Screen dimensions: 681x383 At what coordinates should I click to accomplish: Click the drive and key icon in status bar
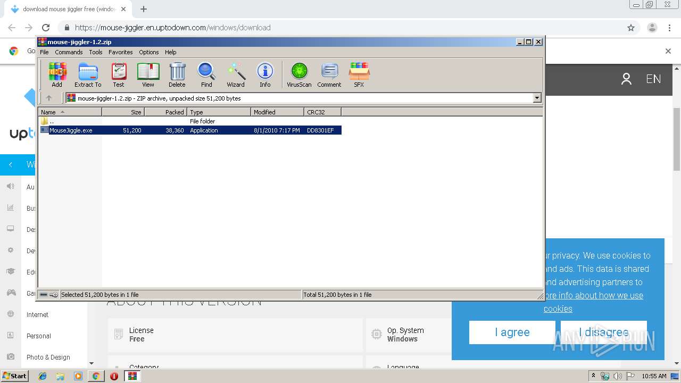[49, 295]
